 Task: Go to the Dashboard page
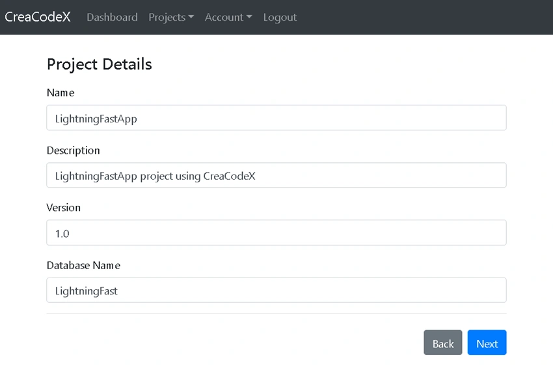[112, 17]
